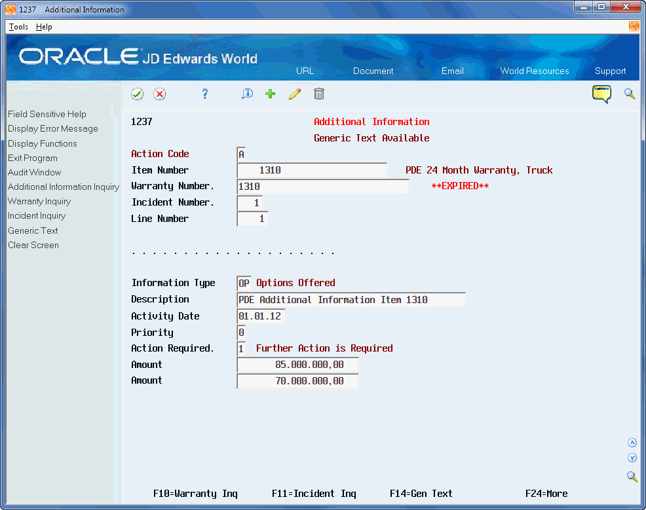Click 'Generic Text Available' message
646x510 pixels.
(371, 138)
